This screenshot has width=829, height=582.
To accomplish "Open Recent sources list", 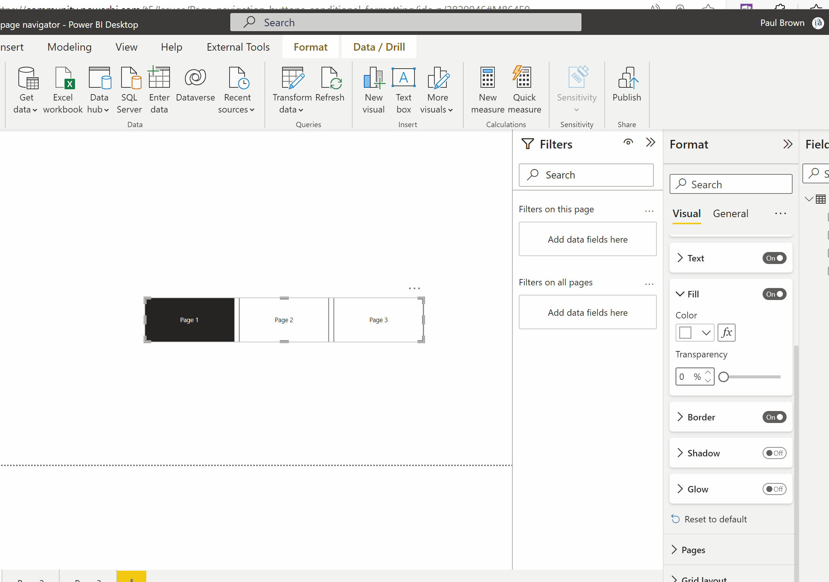I will (x=237, y=90).
